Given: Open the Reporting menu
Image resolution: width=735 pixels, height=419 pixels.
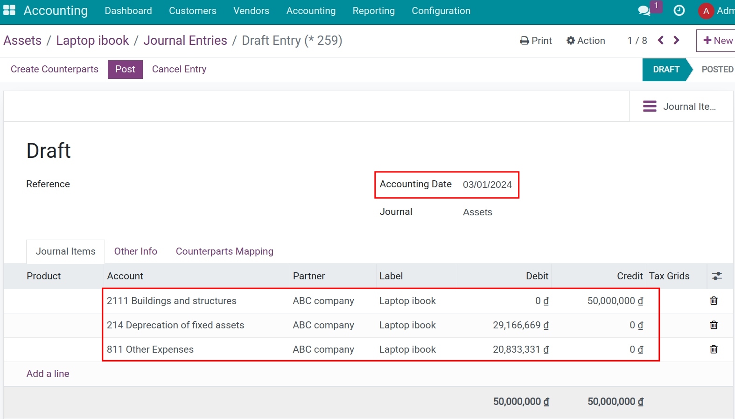Looking at the screenshot, I should pyautogui.click(x=373, y=11).
